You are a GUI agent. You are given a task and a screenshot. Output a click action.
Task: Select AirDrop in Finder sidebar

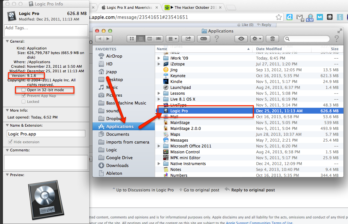pos(123,56)
